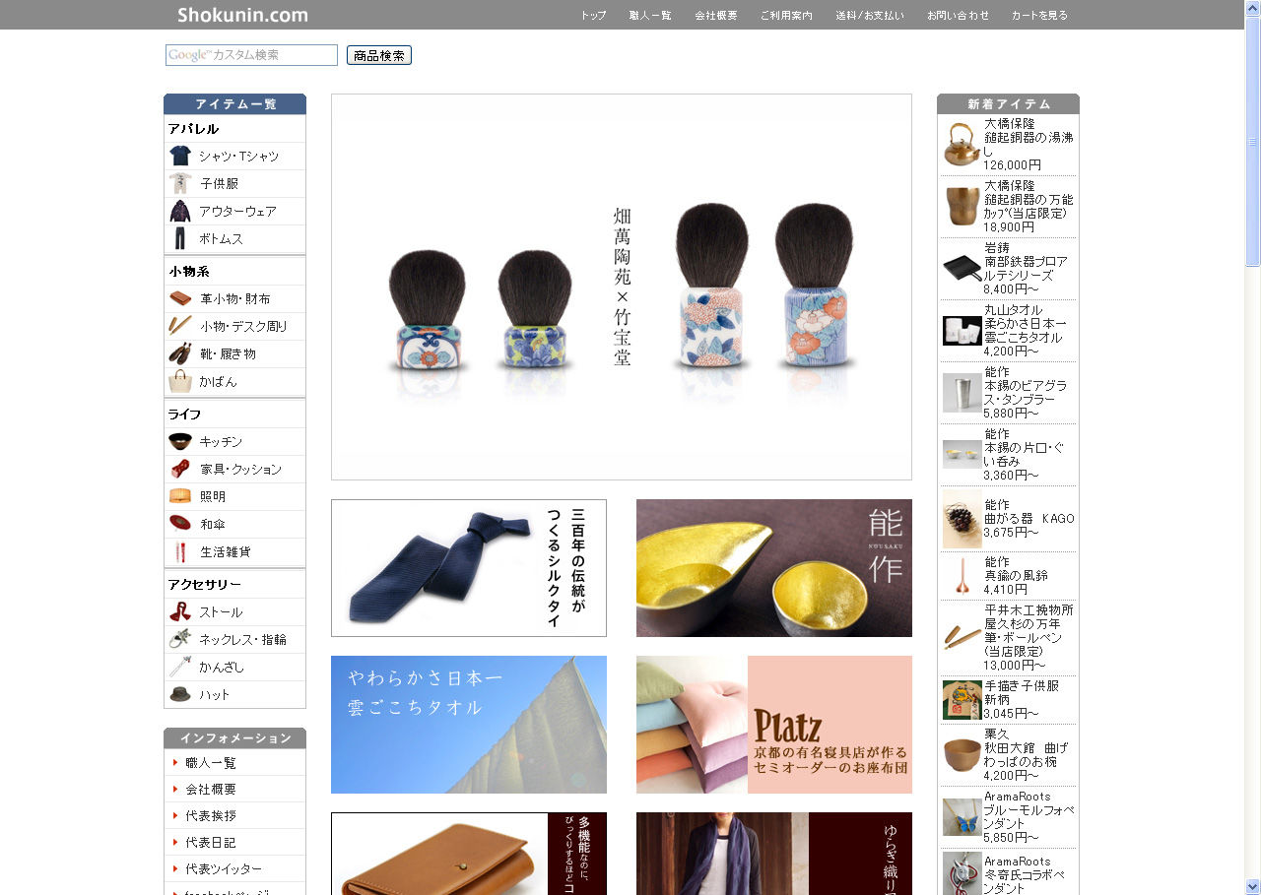The height and width of the screenshot is (895, 1261).
Task: Open the brown leather wallet banner
Action: tap(469, 854)
